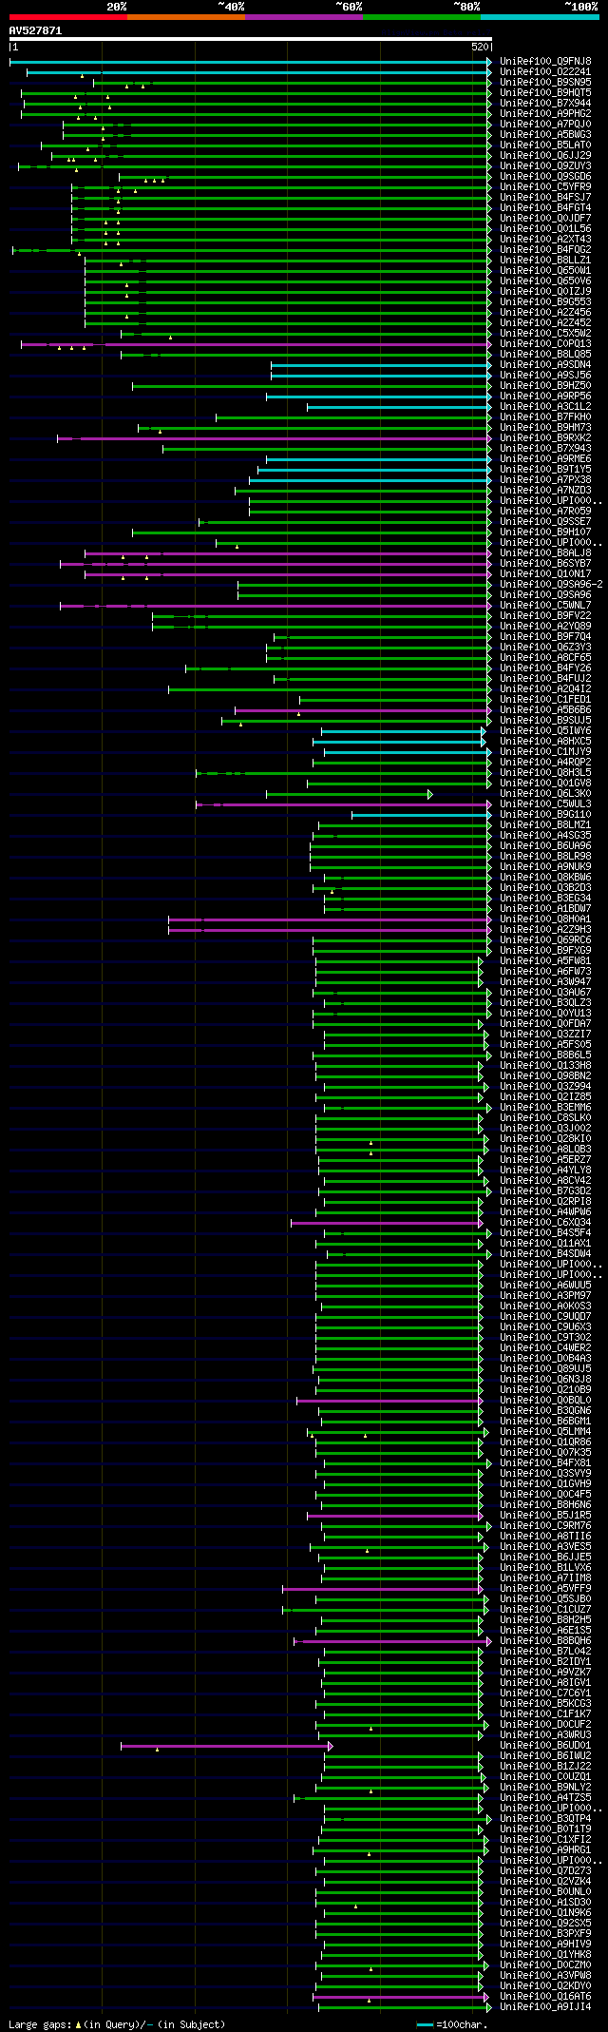Open the UniRef100_Q6Z3Y3 hit label
The width and height of the screenshot is (608, 2032).
pos(545,647)
